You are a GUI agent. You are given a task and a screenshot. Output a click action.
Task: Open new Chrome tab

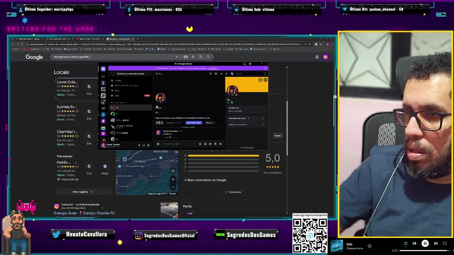pos(138,39)
